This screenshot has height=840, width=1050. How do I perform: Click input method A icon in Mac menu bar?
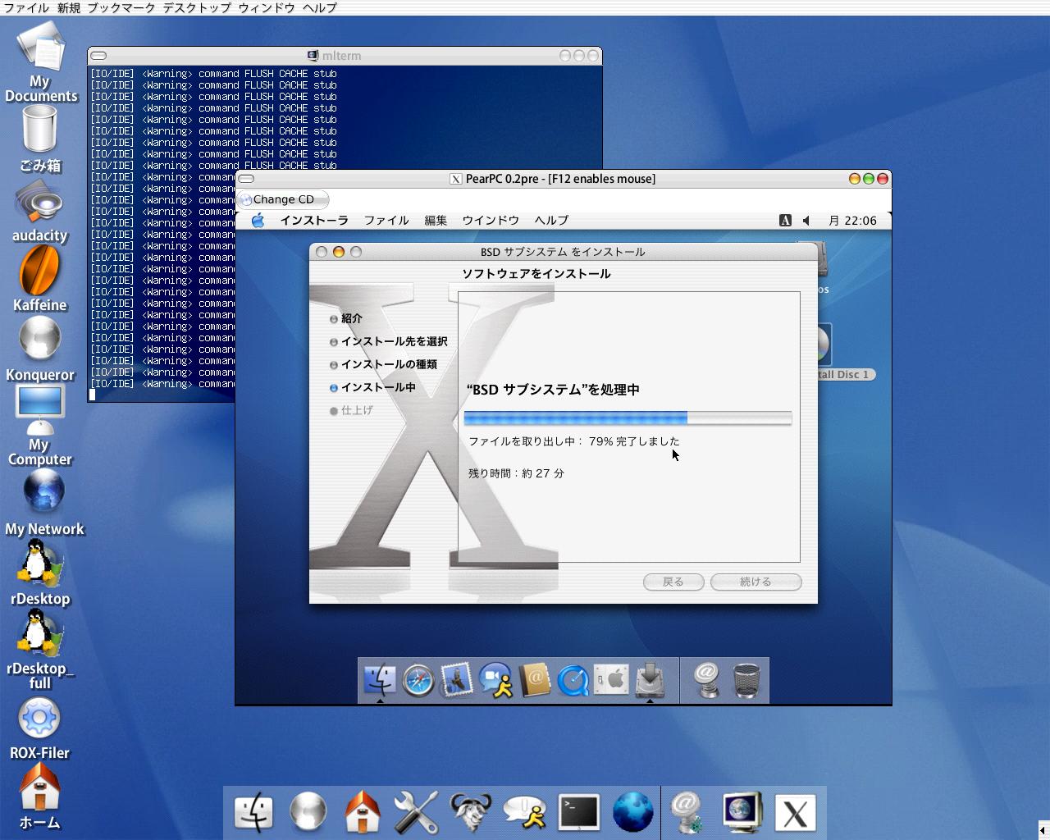click(785, 220)
